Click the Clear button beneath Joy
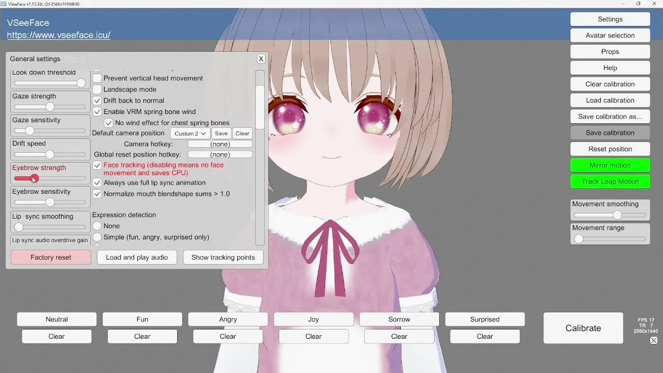Image resolution: width=663 pixels, height=373 pixels. (313, 337)
